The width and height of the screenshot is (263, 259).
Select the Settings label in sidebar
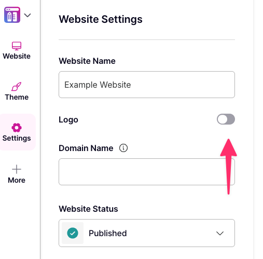point(17,138)
